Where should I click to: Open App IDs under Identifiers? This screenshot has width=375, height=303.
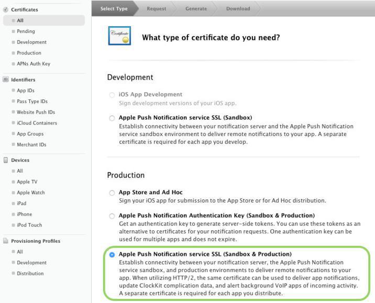pos(26,91)
